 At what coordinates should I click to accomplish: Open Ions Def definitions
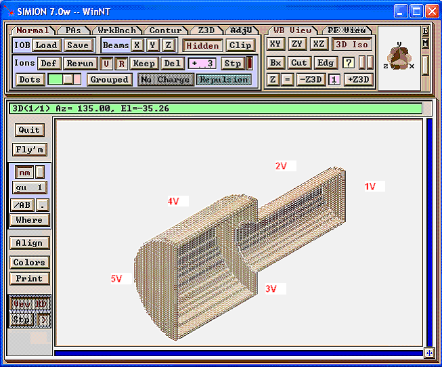(49, 64)
